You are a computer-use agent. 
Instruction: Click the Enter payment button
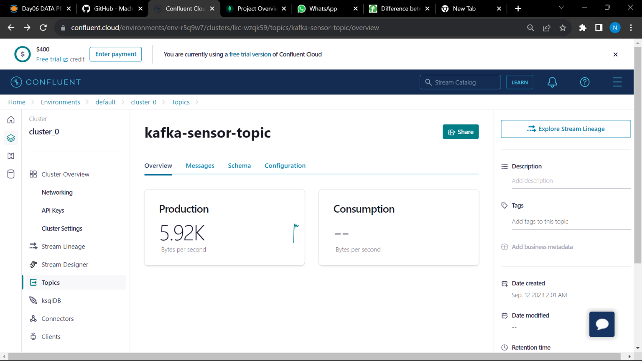(115, 54)
